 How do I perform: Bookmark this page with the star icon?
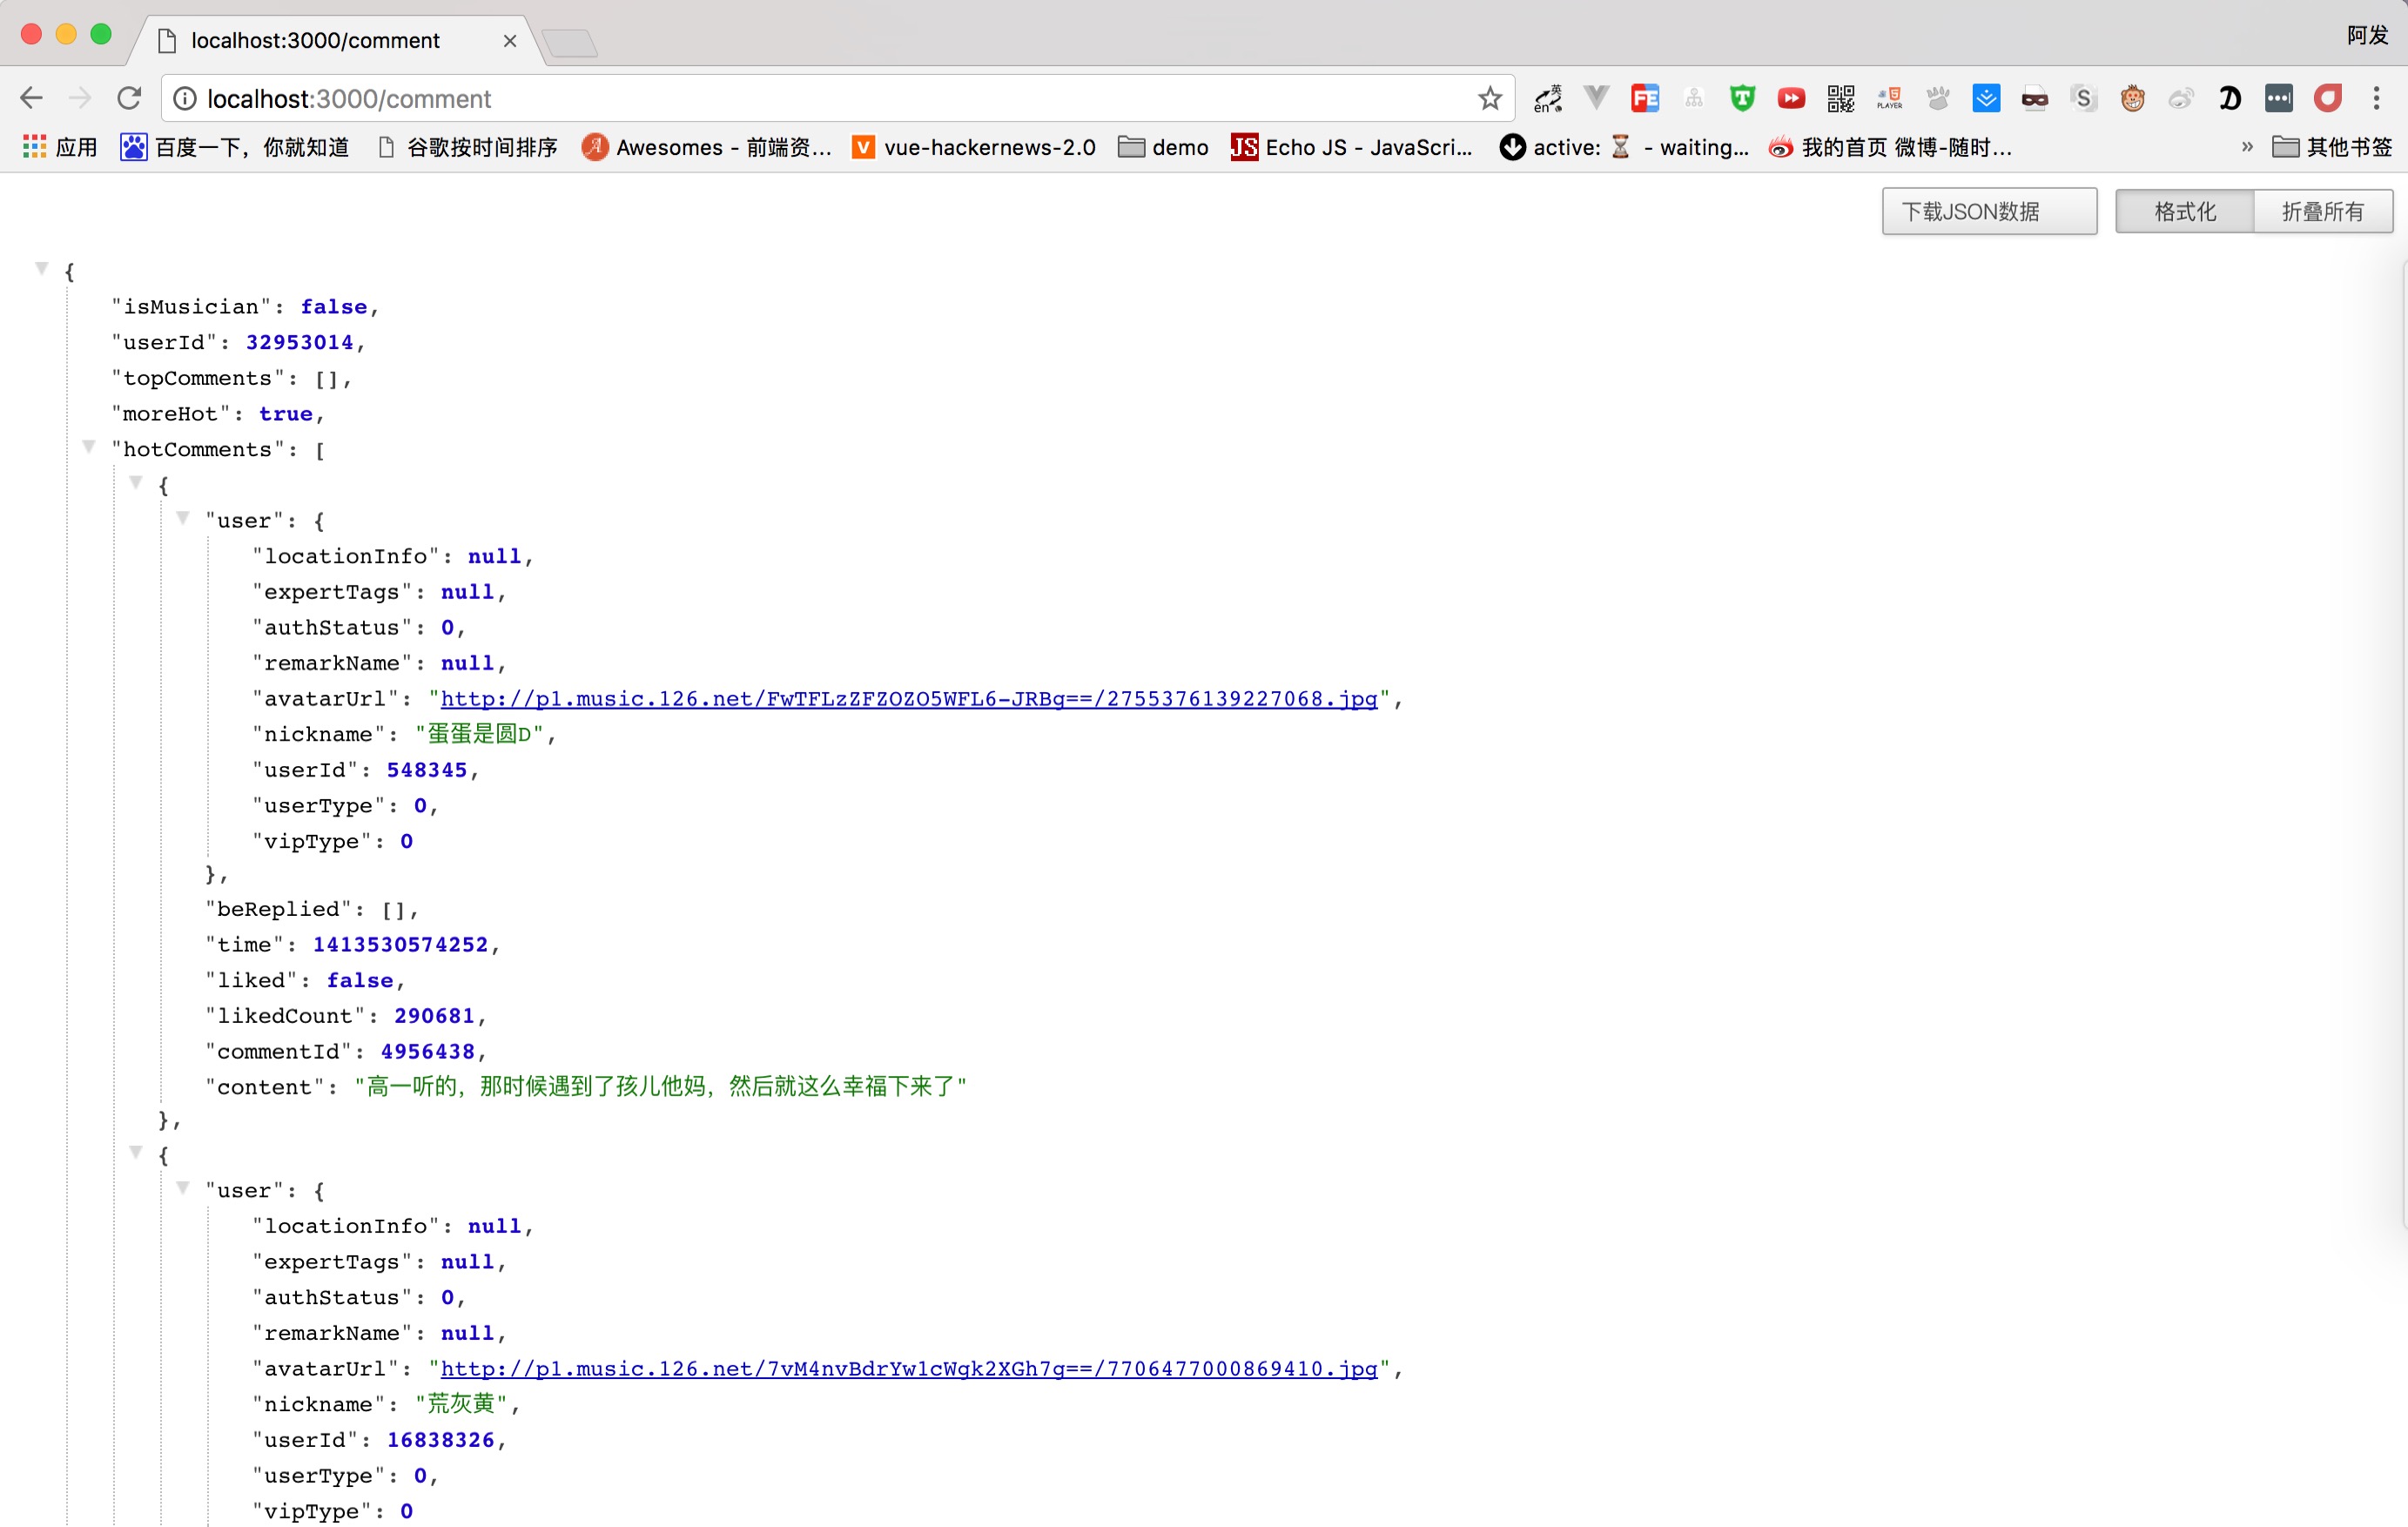pos(1490,98)
